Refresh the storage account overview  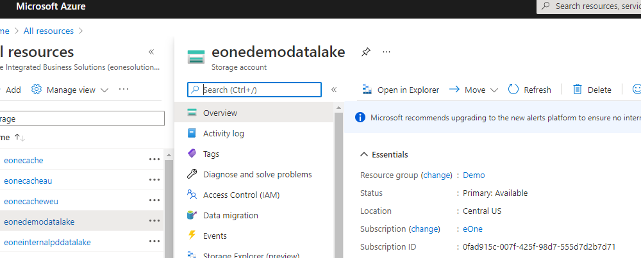coord(529,90)
